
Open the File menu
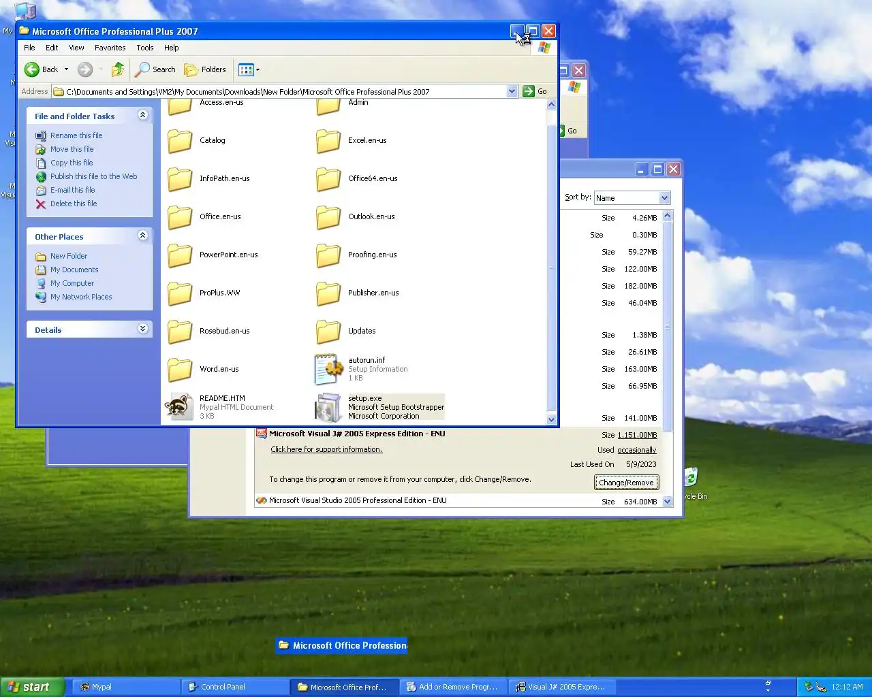coord(29,48)
